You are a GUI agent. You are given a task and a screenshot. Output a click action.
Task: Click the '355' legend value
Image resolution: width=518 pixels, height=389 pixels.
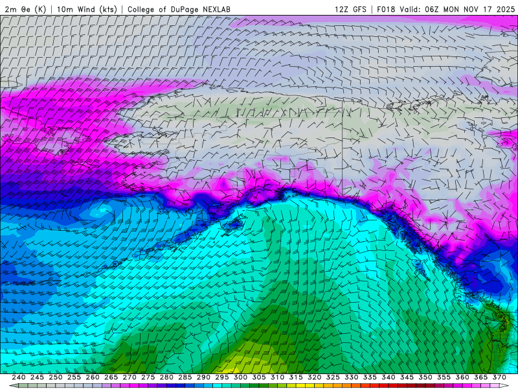(444, 377)
